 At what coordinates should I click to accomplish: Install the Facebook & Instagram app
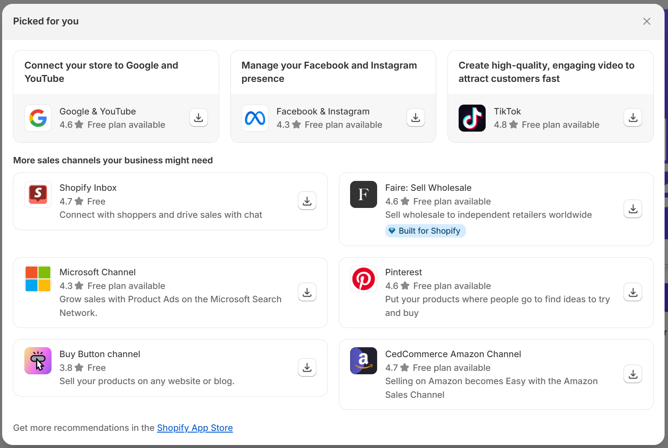(415, 117)
